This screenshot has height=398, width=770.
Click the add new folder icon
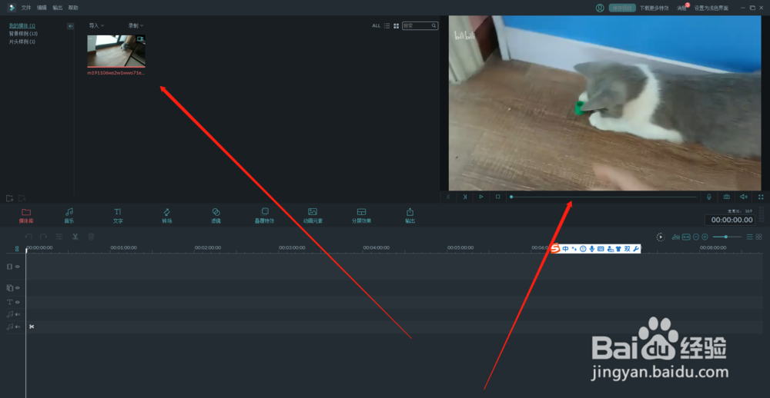click(10, 198)
